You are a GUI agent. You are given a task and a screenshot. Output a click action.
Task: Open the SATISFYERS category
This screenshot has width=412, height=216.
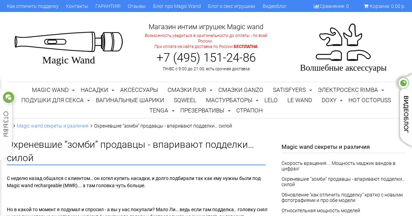pyautogui.click(x=289, y=90)
